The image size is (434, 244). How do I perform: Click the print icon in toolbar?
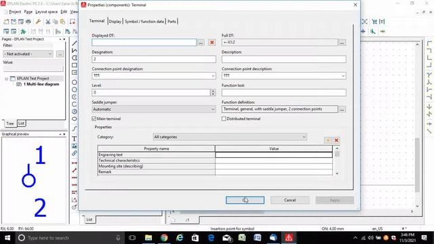pyautogui.click(x=28, y=22)
